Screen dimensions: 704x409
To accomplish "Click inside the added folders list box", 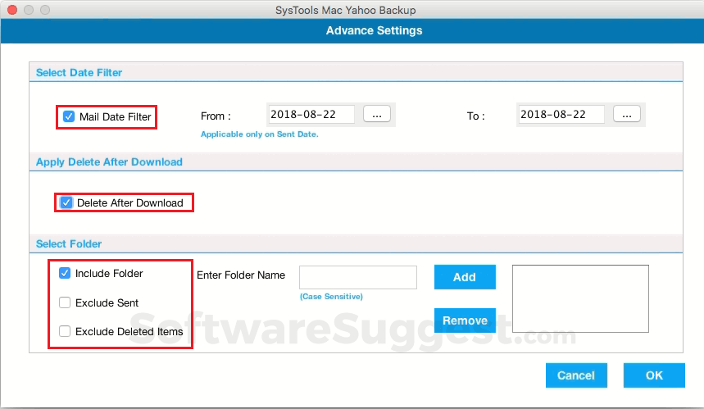I will (x=580, y=298).
